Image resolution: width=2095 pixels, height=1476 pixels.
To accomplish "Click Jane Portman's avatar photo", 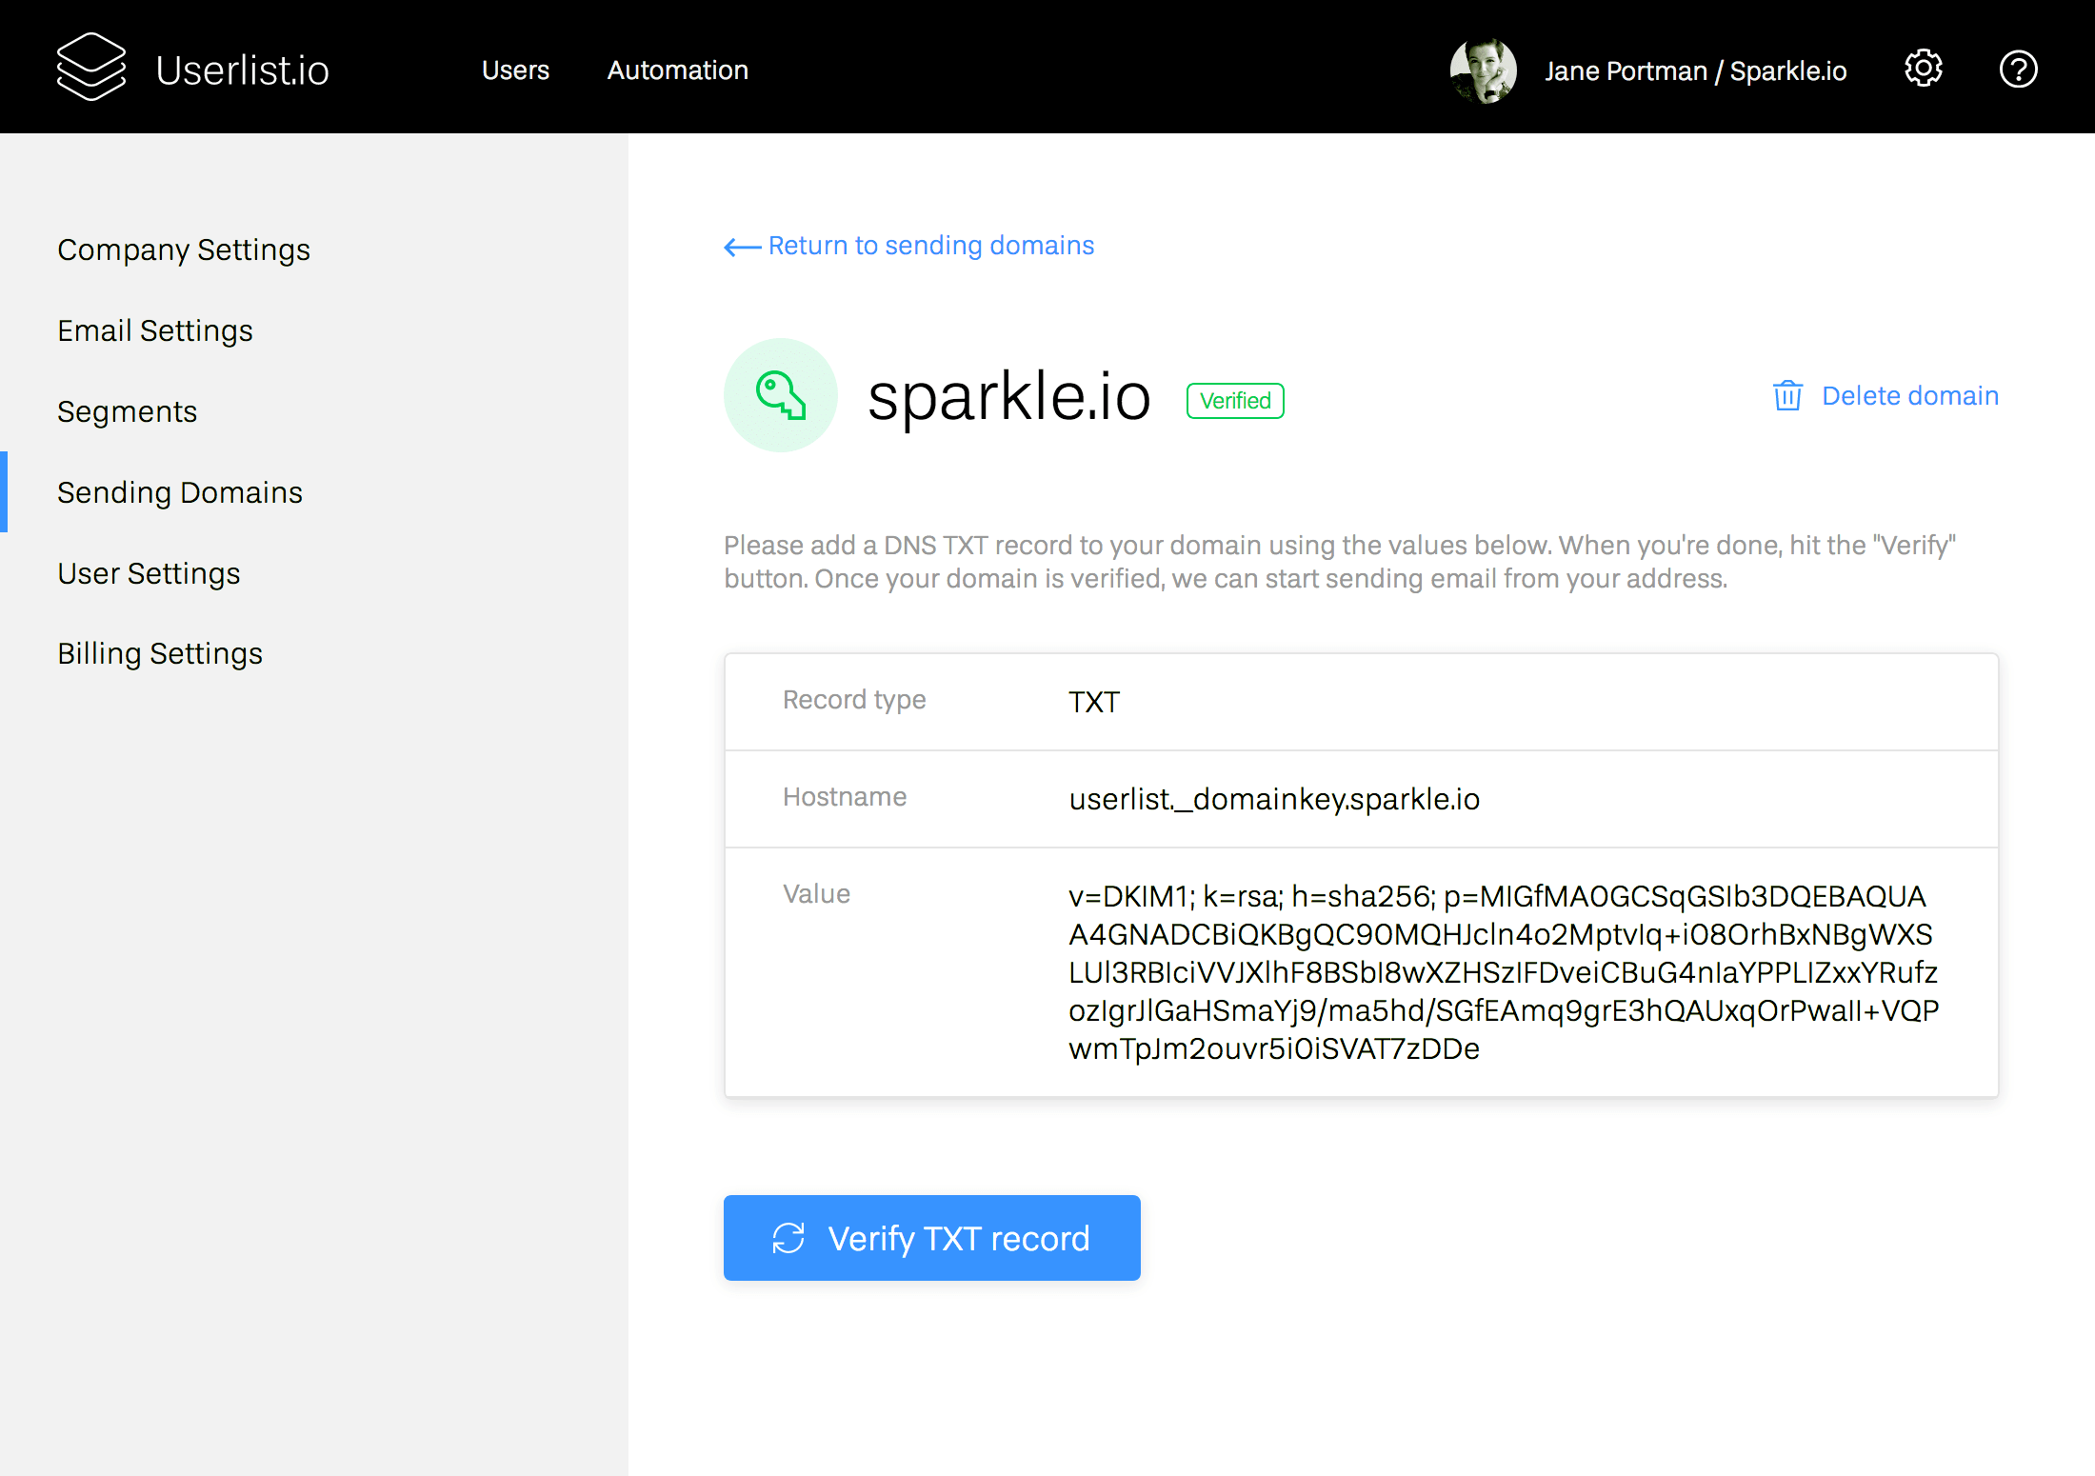I will click(1483, 70).
